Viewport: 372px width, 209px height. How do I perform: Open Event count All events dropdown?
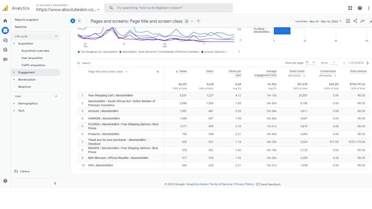297,76
